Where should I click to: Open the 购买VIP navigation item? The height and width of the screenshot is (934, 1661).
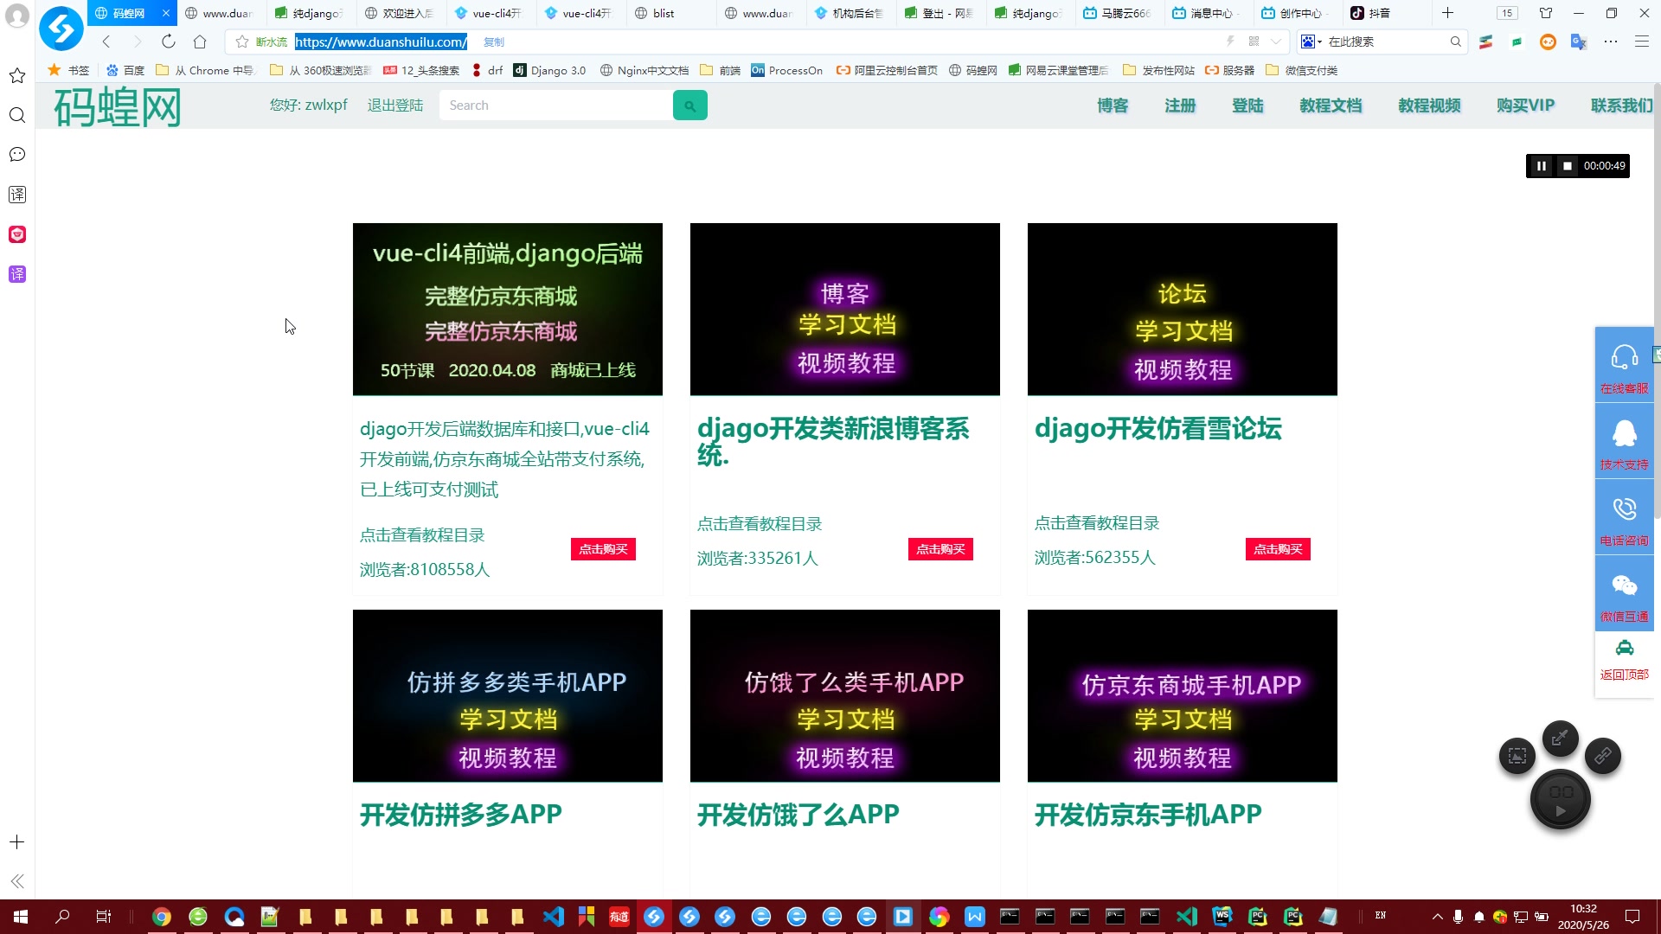click(x=1526, y=106)
